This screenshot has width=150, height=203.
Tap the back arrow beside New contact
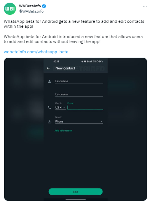click(x=48, y=68)
